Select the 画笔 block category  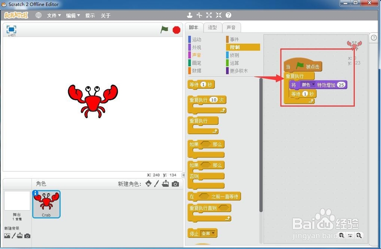(x=197, y=63)
